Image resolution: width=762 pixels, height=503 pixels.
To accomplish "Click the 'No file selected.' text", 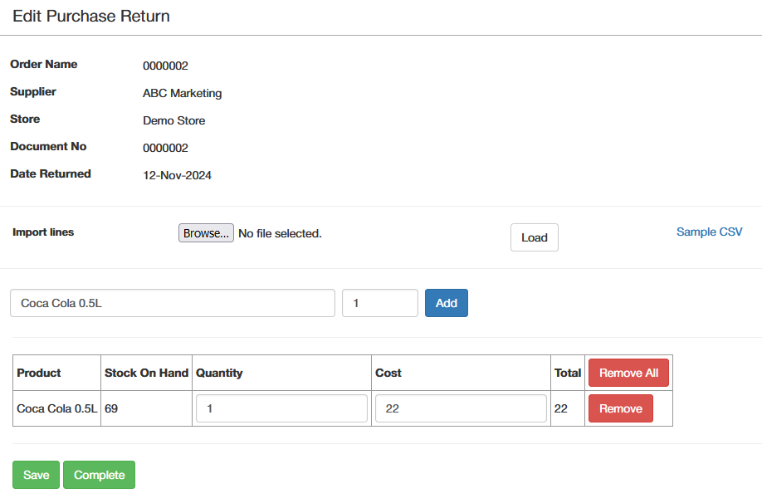I will 280,234.
